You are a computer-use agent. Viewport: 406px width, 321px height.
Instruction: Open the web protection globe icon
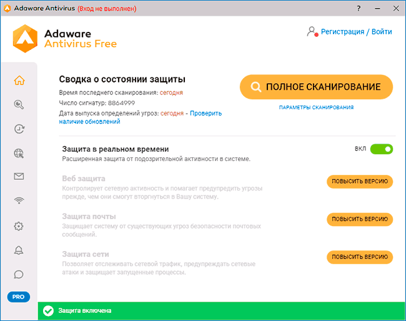(19, 153)
